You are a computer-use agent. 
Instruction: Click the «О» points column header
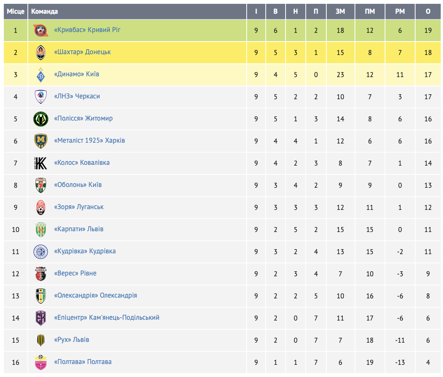click(428, 11)
